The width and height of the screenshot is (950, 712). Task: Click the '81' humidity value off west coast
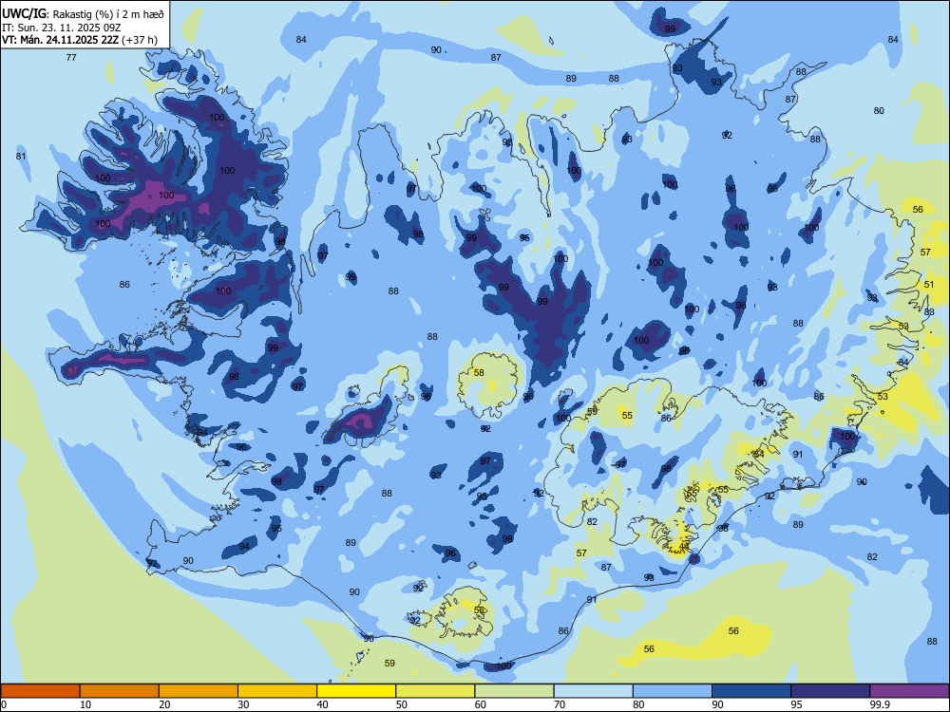point(21,157)
